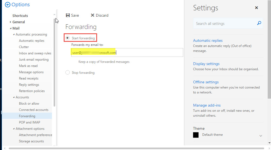Open the Theme dropdown chevron
Image resolution: width=271 pixels, height=150 pixels.
(261, 136)
